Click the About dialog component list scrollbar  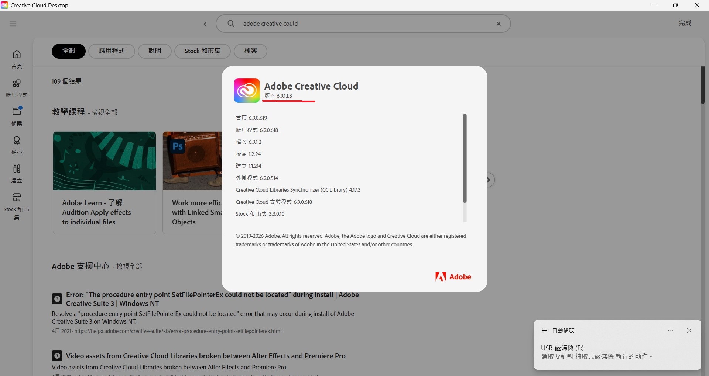point(465,159)
